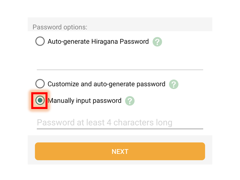
Task: Select the Auto-generate Hiragana Password radio button
Action: point(40,41)
